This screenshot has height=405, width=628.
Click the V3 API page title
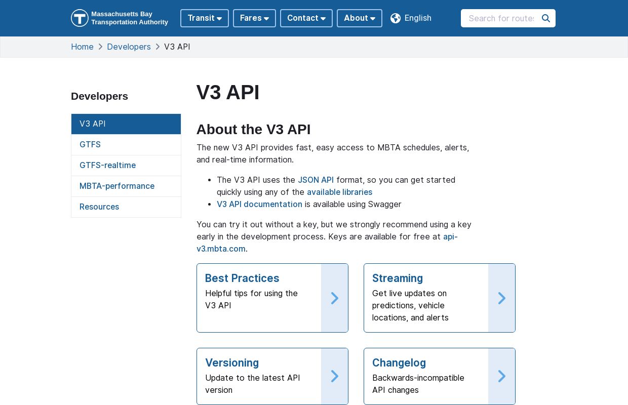[228, 93]
